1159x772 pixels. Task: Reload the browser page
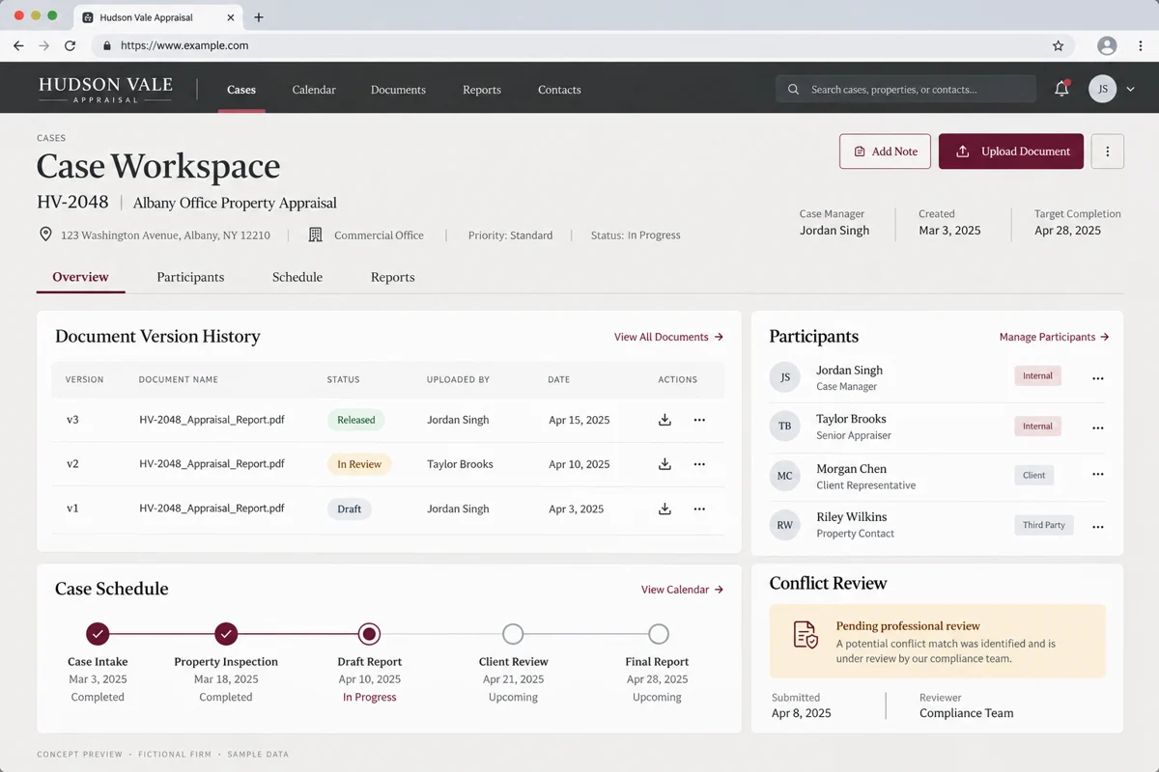(70, 45)
